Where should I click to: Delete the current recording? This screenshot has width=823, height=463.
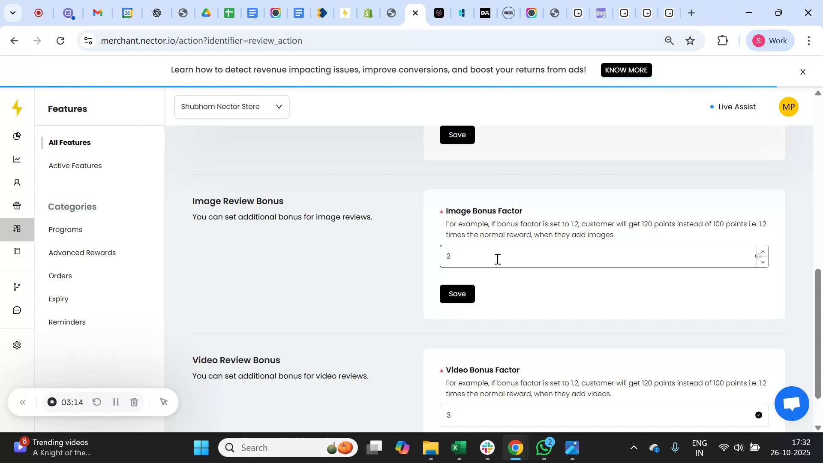coord(134,402)
